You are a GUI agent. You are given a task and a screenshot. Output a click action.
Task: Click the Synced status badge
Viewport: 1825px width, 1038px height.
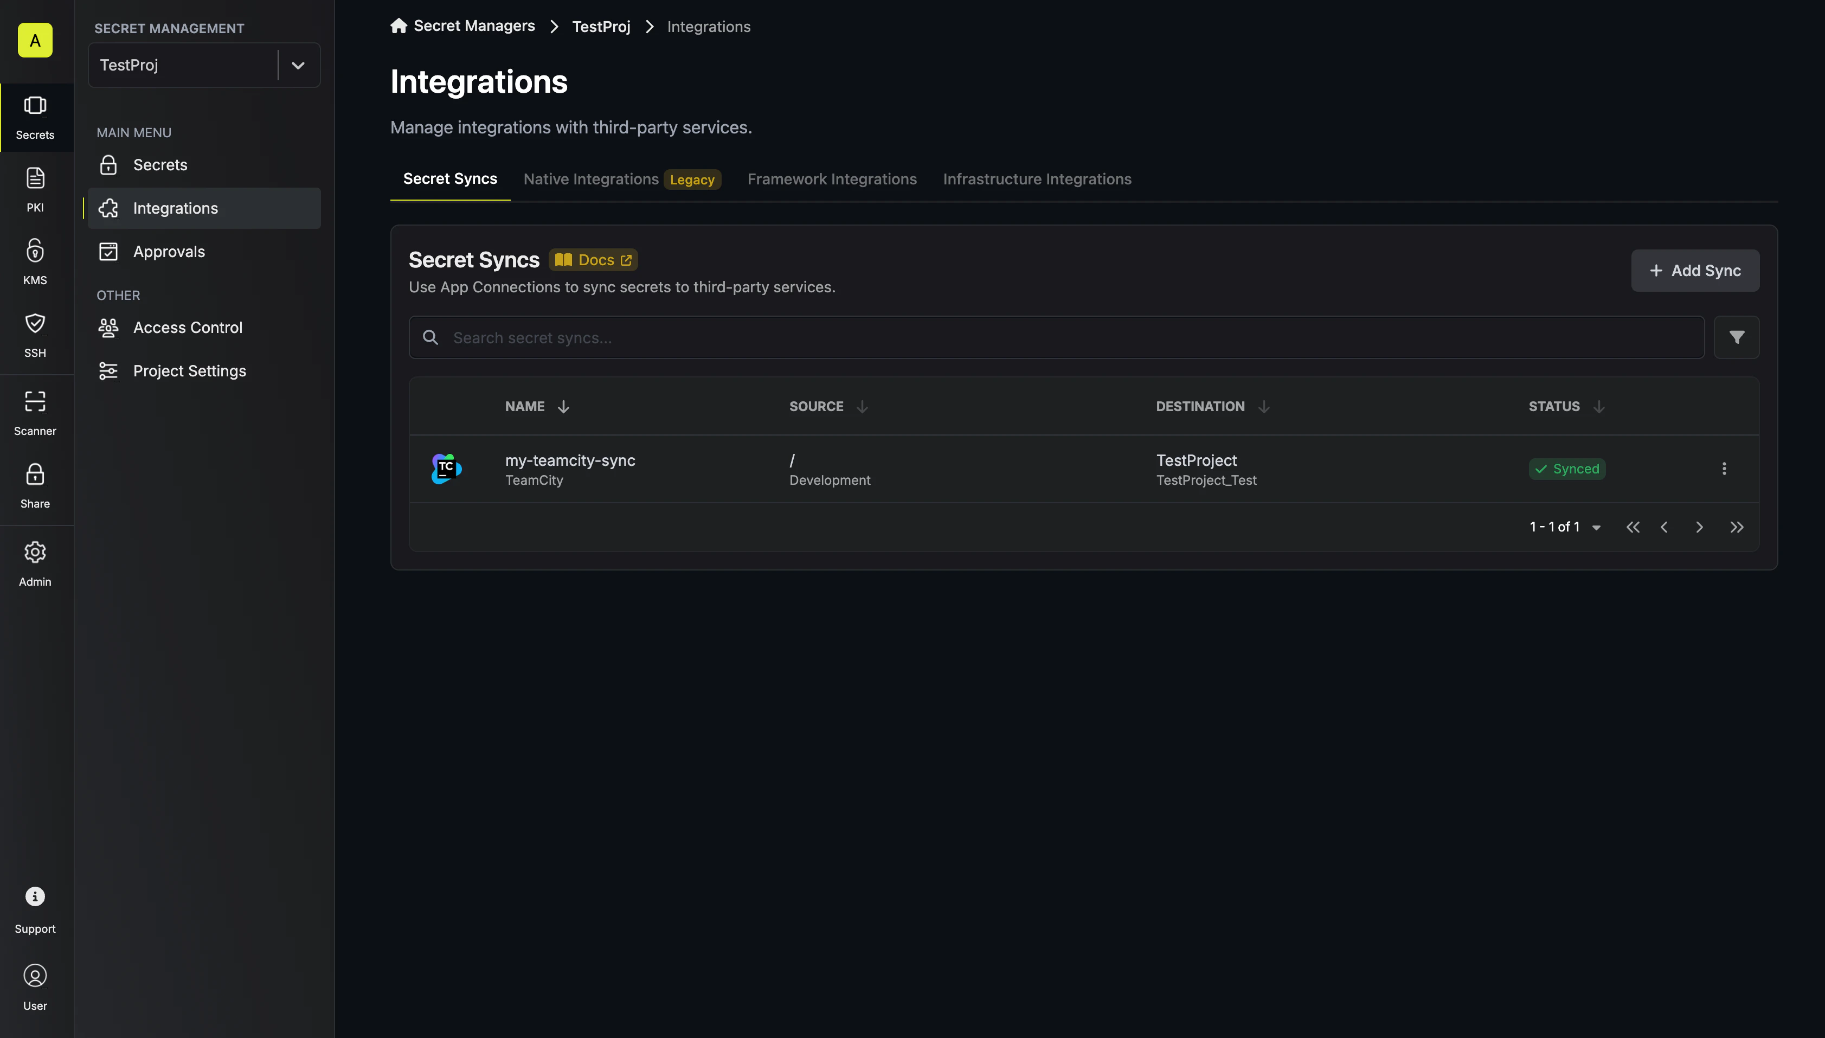coord(1567,469)
